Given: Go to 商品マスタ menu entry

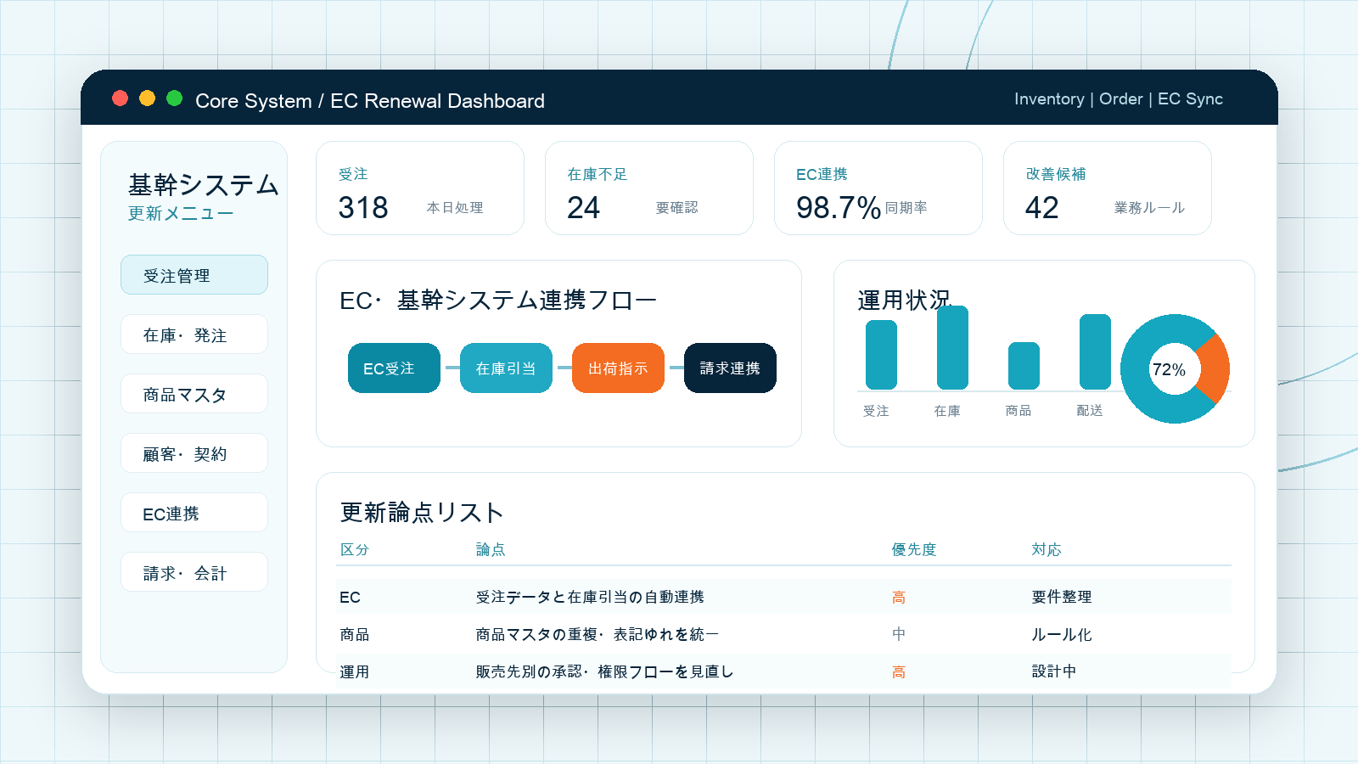Looking at the screenshot, I should (194, 394).
